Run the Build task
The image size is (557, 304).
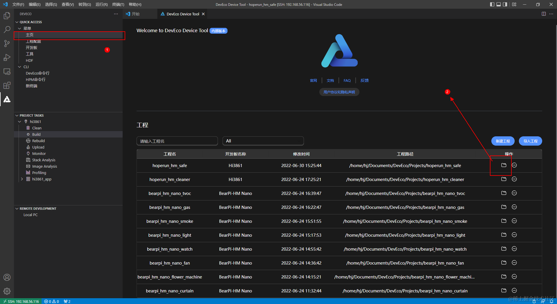pyautogui.click(x=36, y=135)
